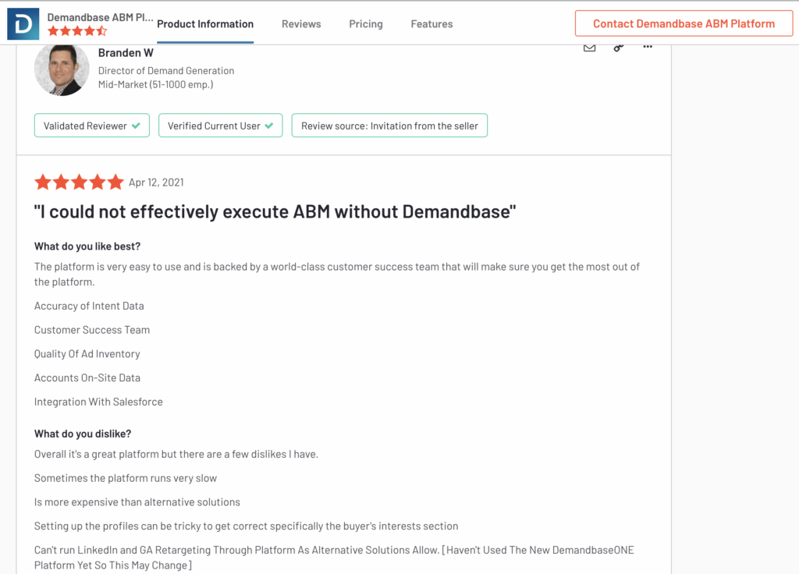
Task: Open Branden W's profile photo
Action: point(62,69)
